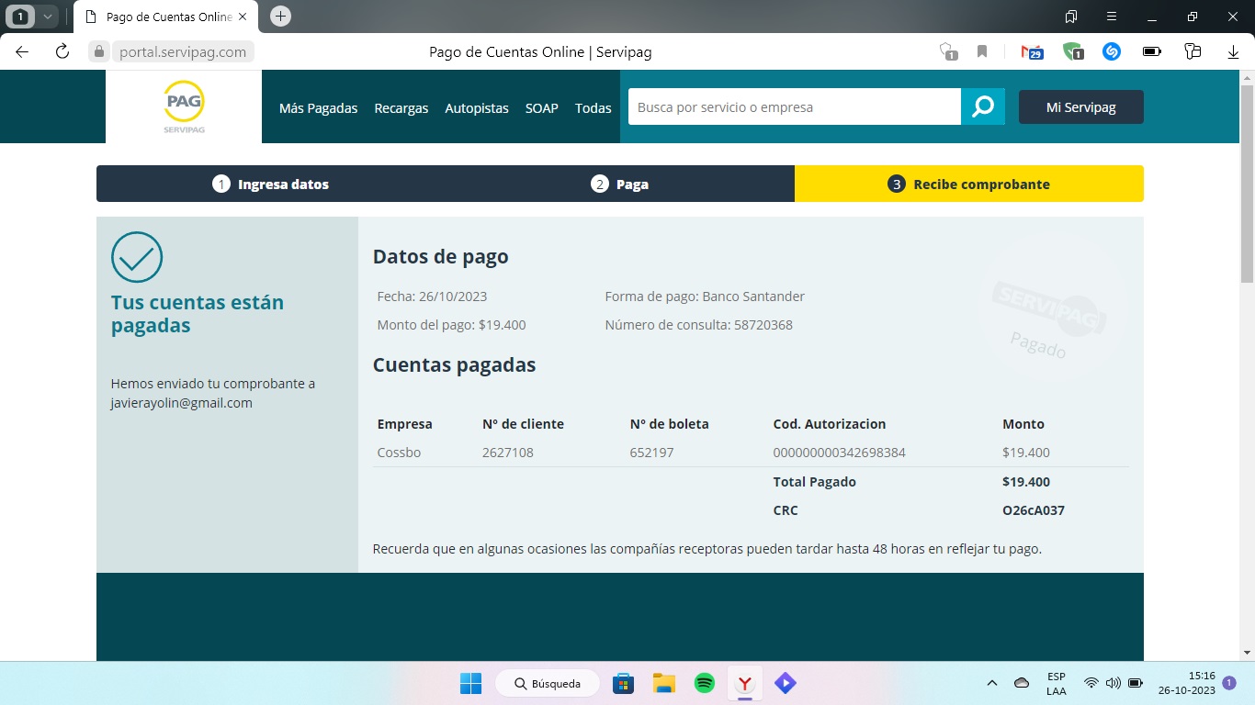Select SOAP in the navigation menu

point(541,107)
